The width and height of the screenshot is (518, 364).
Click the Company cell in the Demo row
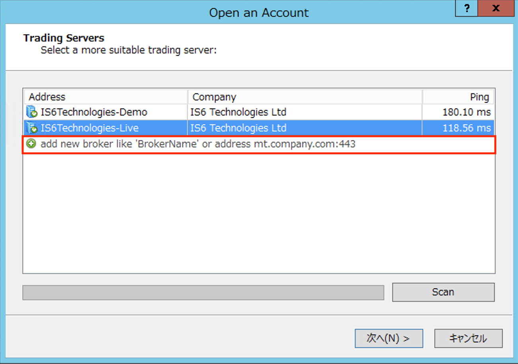(x=238, y=112)
